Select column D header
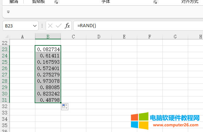Image resolution: width=203 pixels, height=132 pixels. click(99, 37)
